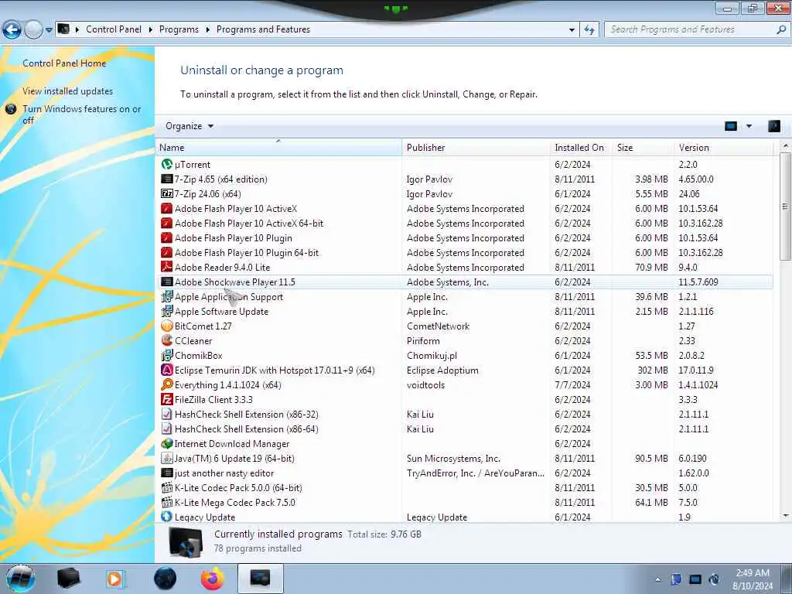Select the ChomikBox program icon

pyautogui.click(x=167, y=355)
